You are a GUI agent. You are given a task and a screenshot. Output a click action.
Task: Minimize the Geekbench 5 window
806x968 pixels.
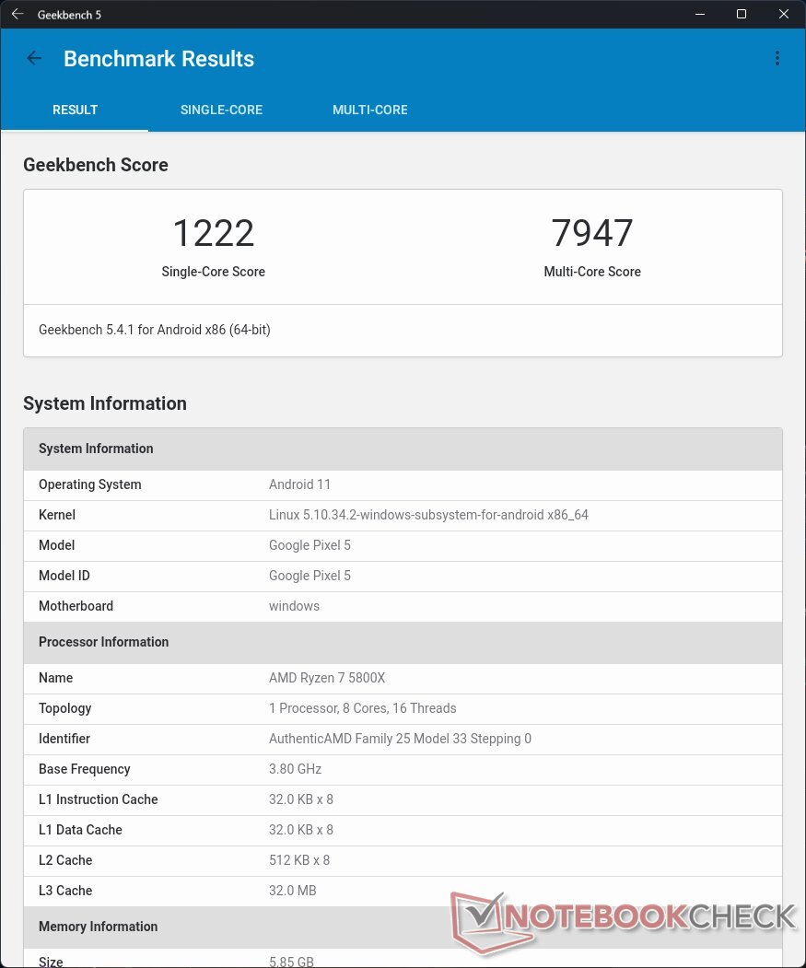[700, 14]
